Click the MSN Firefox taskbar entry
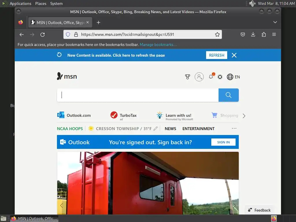The height and width of the screenshot is (222, 296). (x=34, y=219)
